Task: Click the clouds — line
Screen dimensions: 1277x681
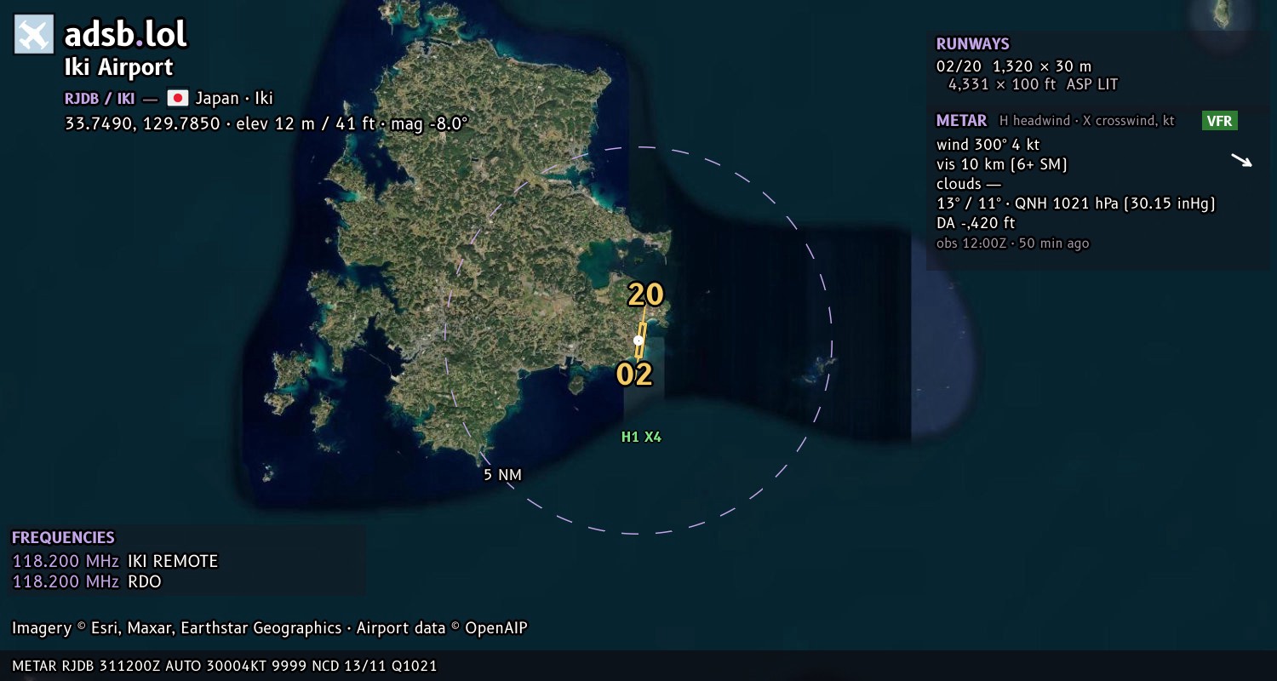Action: (x=969, y=184)
